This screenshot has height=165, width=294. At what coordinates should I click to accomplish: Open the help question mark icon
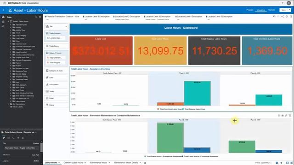click(x=283, y=3)
